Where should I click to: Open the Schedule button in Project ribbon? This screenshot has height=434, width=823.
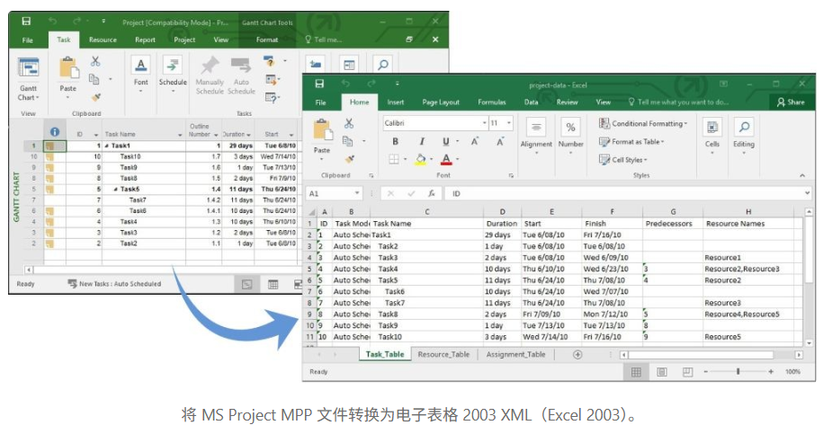coord(173,74)
